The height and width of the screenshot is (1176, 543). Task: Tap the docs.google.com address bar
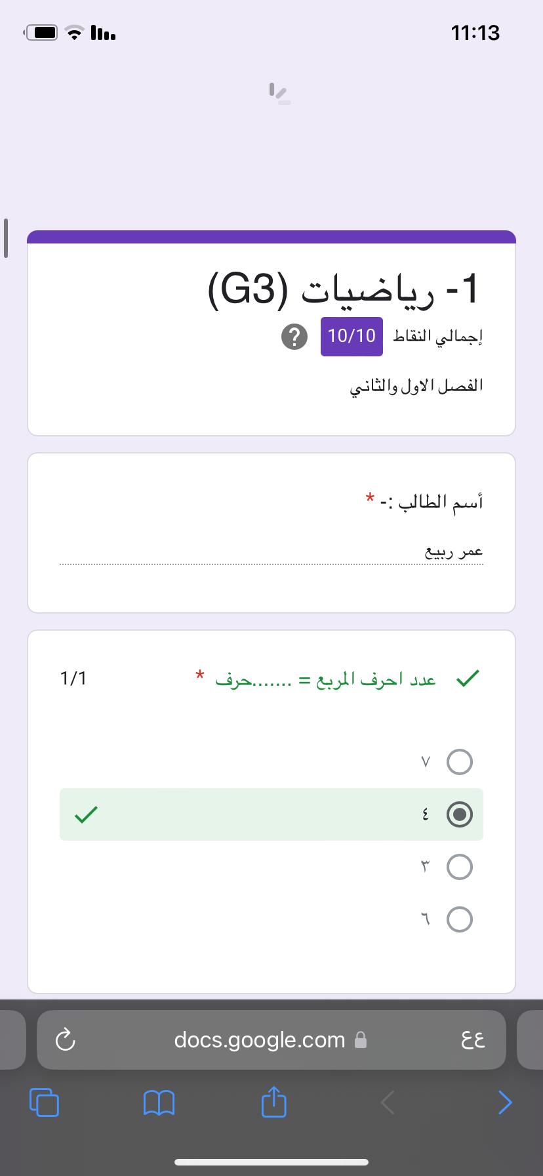pyautogui.click(x=260, y=1039)
